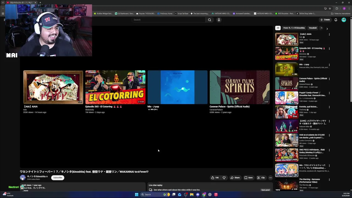Open options menu for ONE PIECE sidebar video

click(329, 150)
